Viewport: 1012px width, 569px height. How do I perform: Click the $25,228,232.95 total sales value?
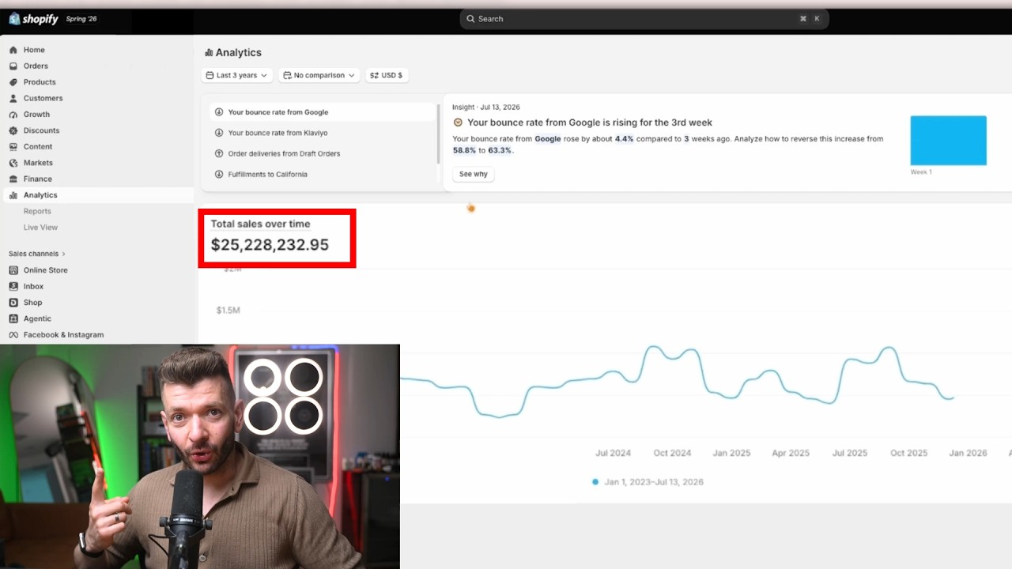pyautogui.click(x=270, y=245)
